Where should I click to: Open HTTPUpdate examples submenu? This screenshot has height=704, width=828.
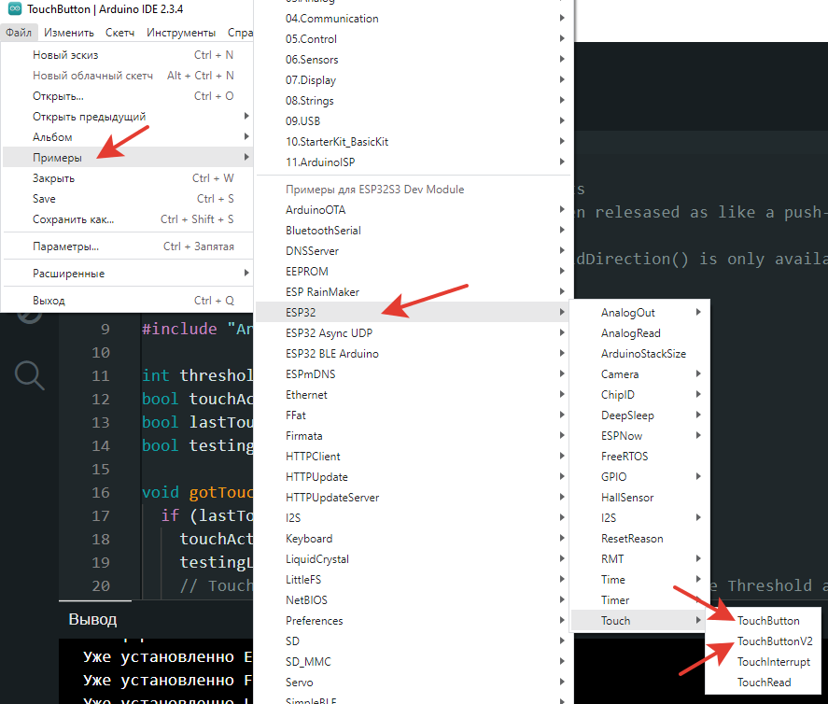(413, 477)
